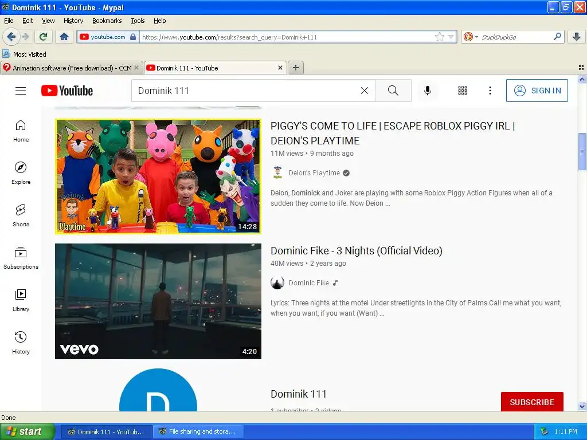Open the Piggy's Come to Life video title

(393, 133)
